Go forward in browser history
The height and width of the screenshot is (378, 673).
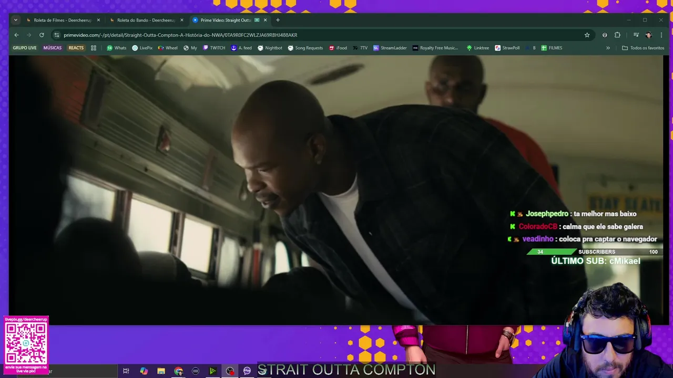point(29,35)
